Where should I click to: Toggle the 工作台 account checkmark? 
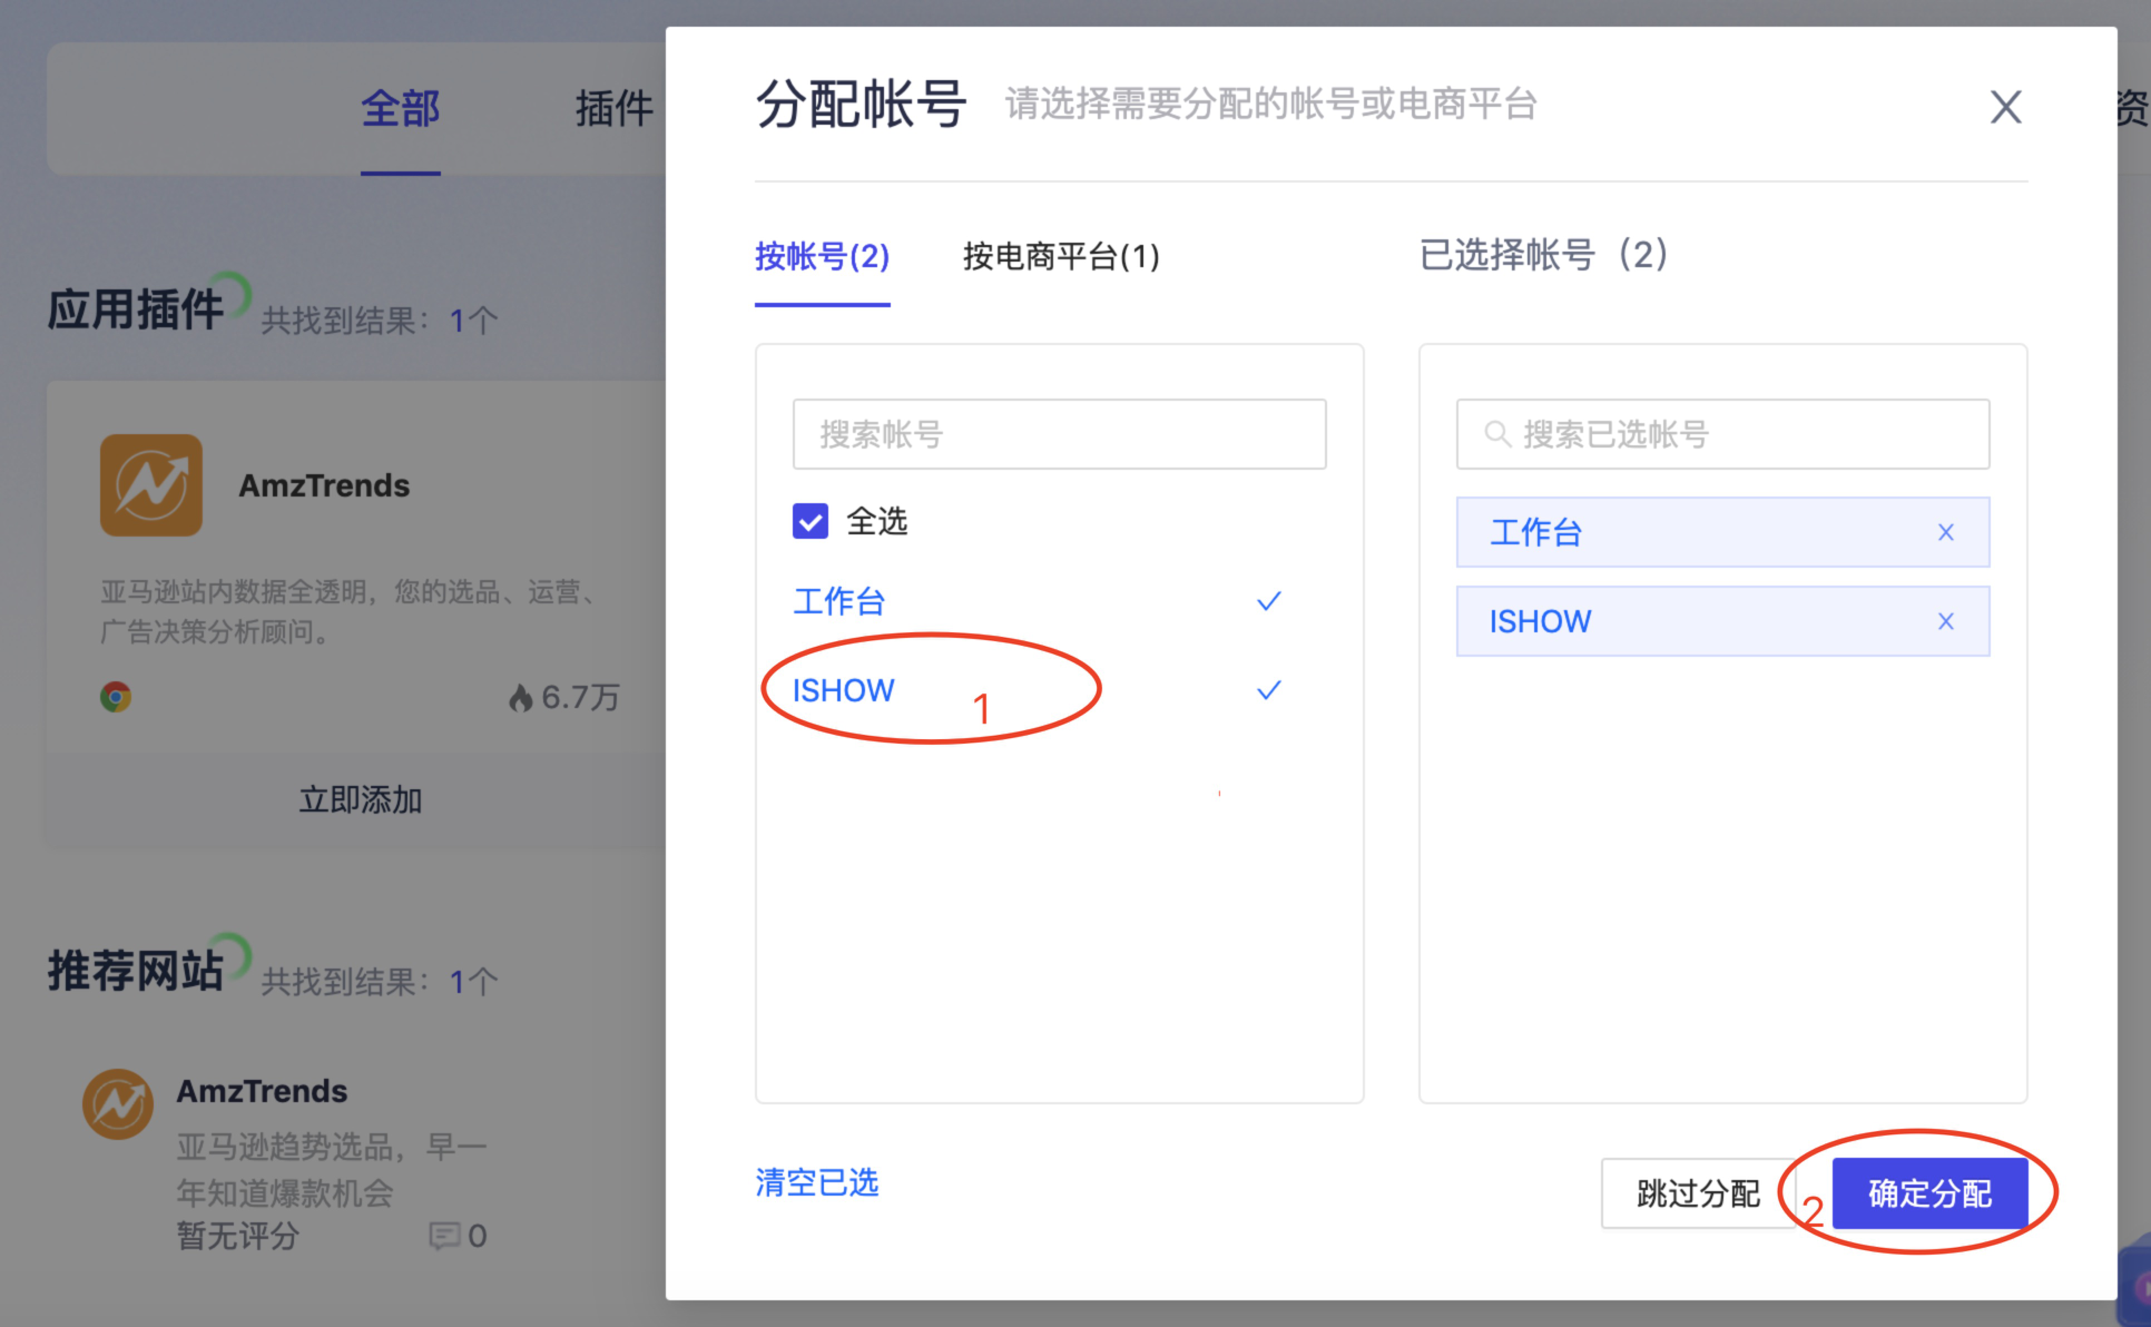pos(1268,601)
